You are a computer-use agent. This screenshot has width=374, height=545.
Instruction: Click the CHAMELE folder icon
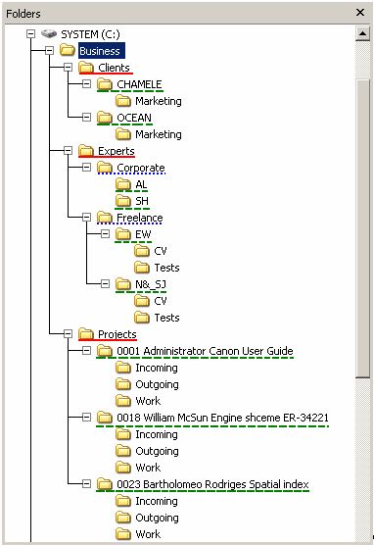(x=104, y=83)
